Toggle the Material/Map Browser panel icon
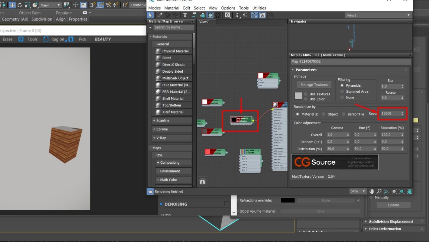 point(254,15)
